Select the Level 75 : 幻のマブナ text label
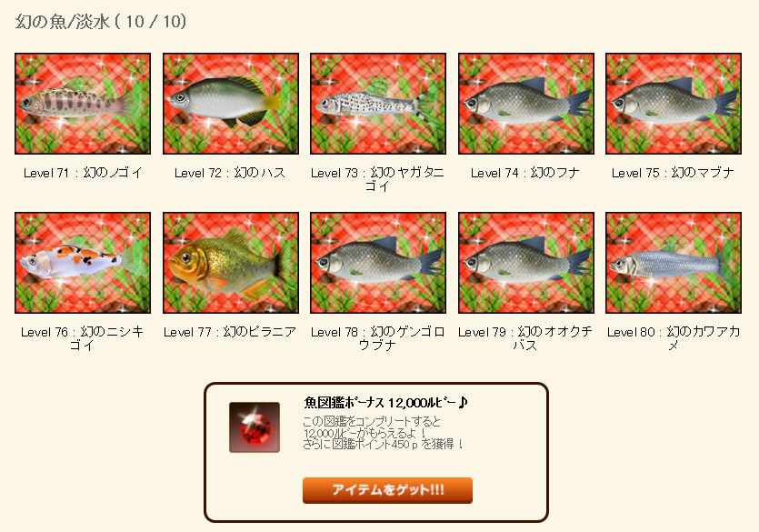This screenshot has width=759, height=532. [x=673, y=173]
